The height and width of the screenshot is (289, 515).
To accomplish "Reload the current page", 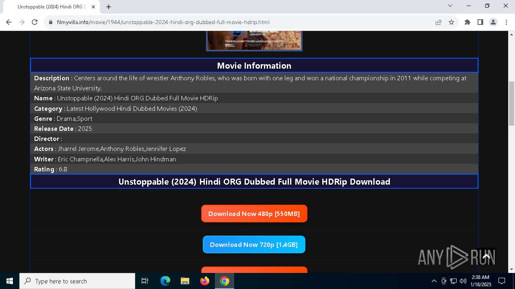I will pyautogui.click(x=35, y=22).
